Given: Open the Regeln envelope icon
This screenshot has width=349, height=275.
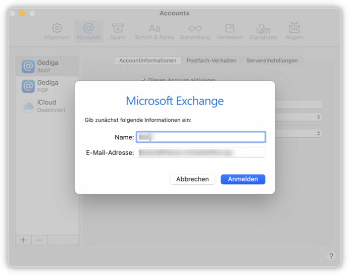Looking at the screenshot, I should coord(294,31).
